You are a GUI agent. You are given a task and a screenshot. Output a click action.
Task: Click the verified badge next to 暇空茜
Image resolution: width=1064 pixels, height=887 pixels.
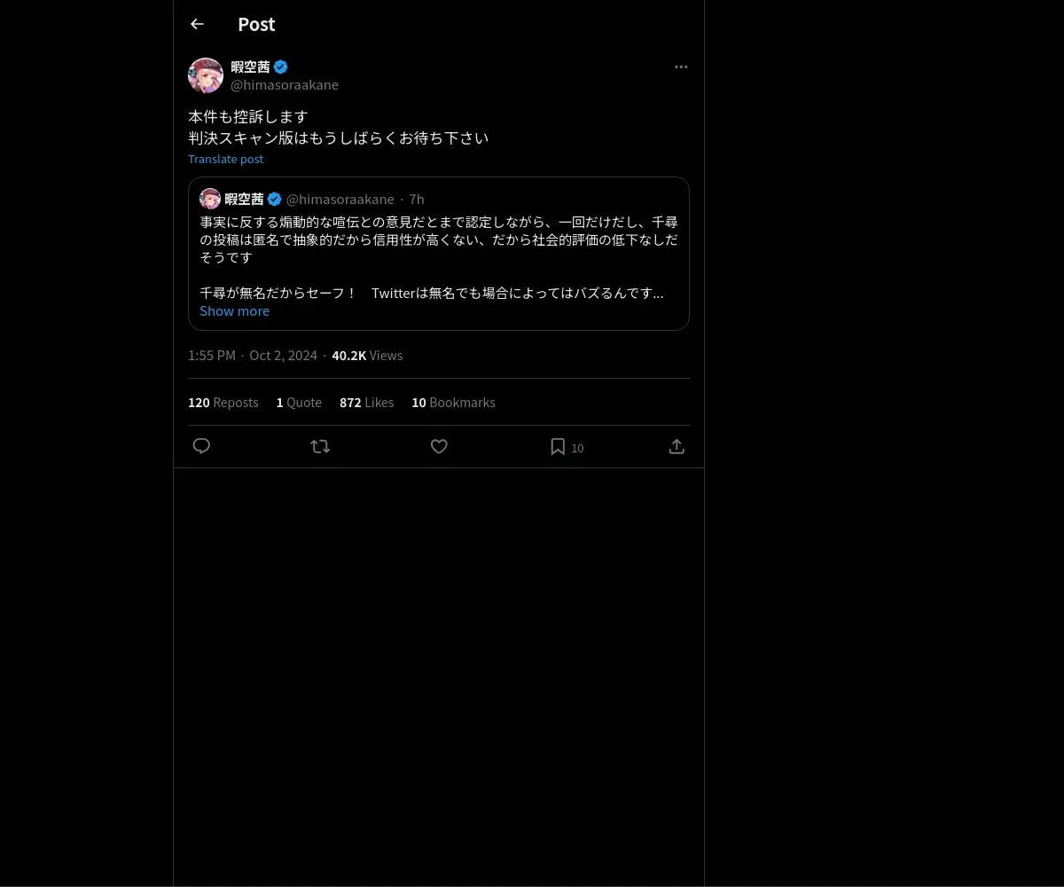pos(280,67)
